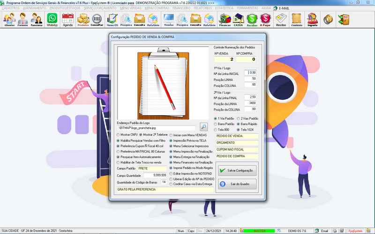375x234 pixels.
Task: Open the A Pagar red dollar icon
Action: (x=266, y=20)
